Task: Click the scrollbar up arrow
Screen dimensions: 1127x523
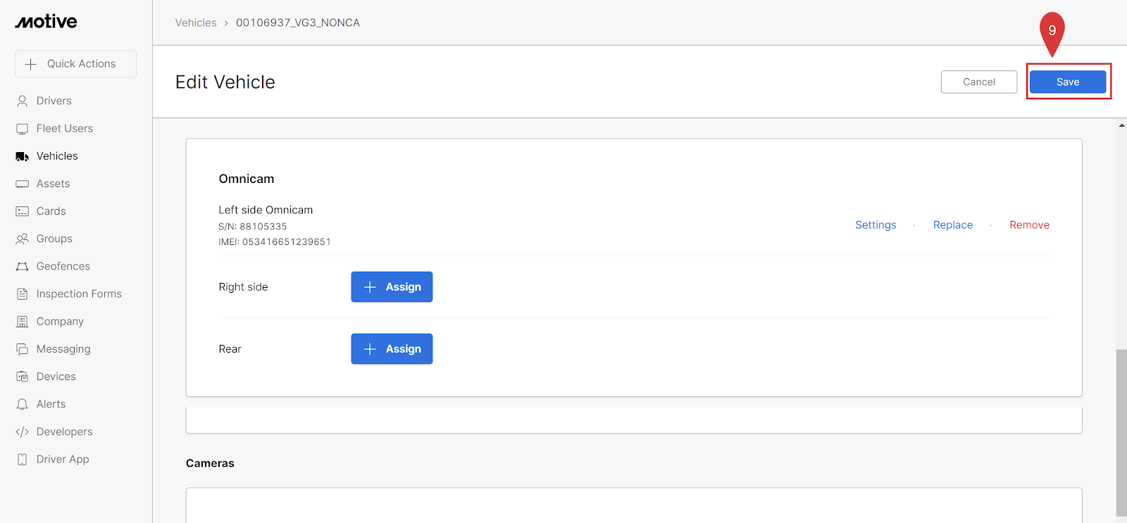Action: [1121, 125]
